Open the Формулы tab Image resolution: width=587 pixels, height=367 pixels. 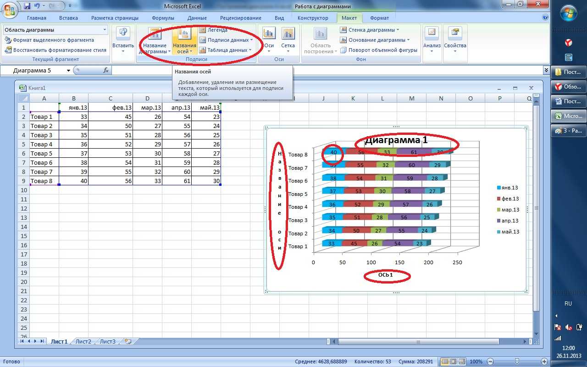click(x=163, y=18)
